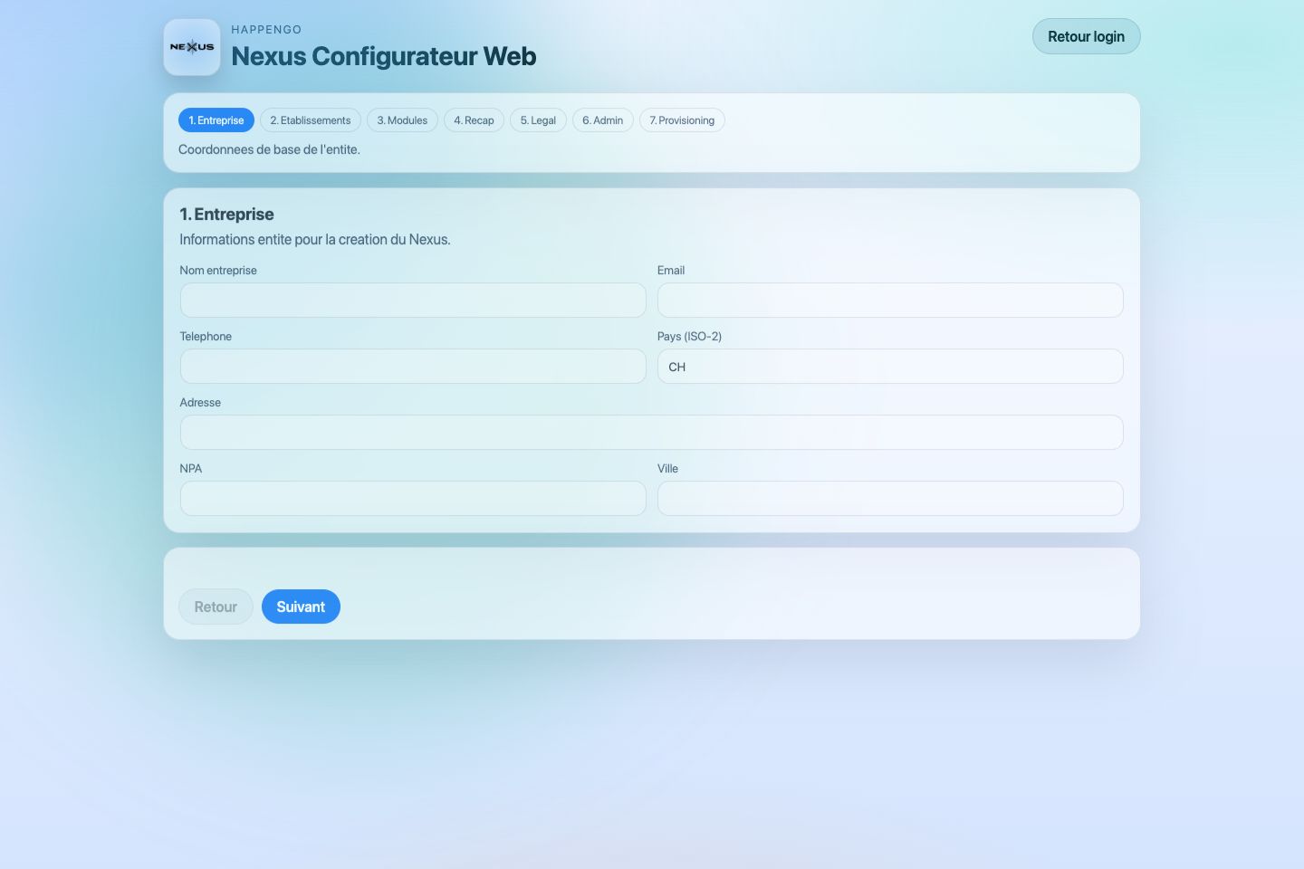Select the Pays (ISO-2) field with CH

[x=890, y=366]
